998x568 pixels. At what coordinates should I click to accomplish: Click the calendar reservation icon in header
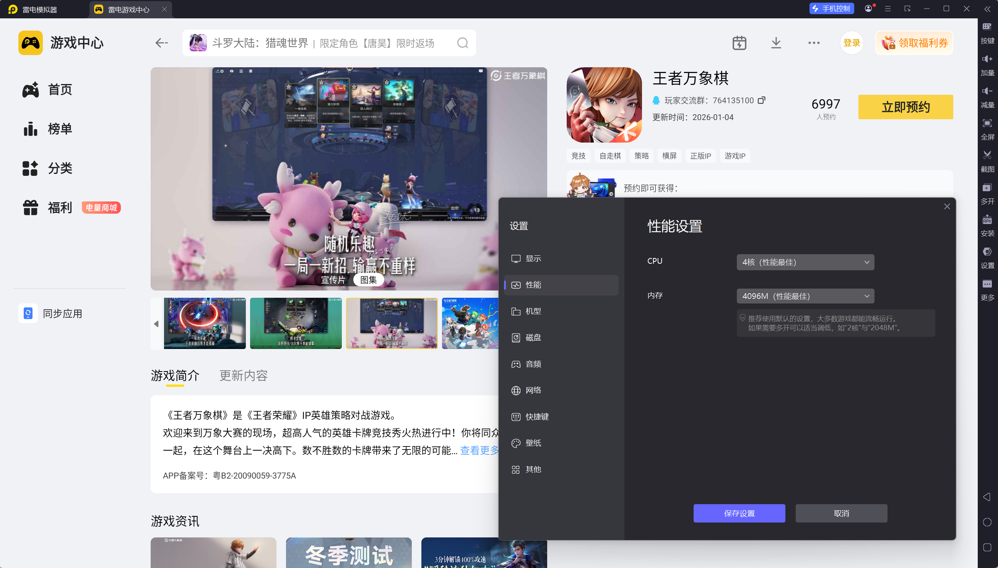(x=740, y=43)
